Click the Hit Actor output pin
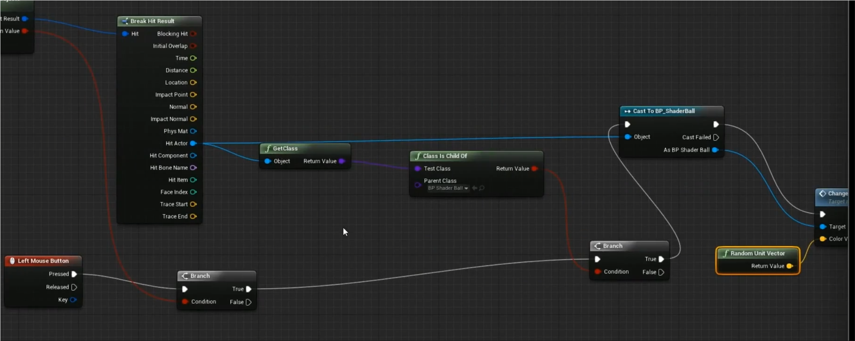Viewport: 855px width, 341px height. 193,143
